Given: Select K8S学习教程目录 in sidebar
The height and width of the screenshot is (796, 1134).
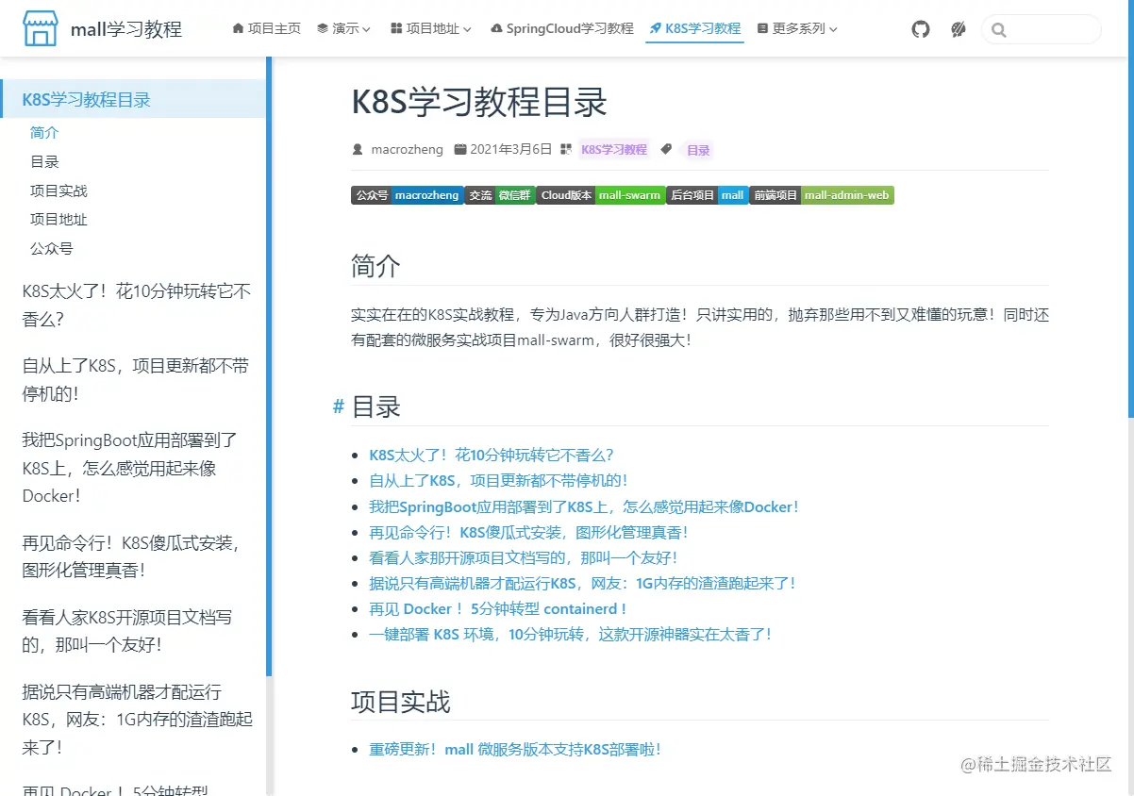Looking at the screenshot, I should tap(133, 99).
